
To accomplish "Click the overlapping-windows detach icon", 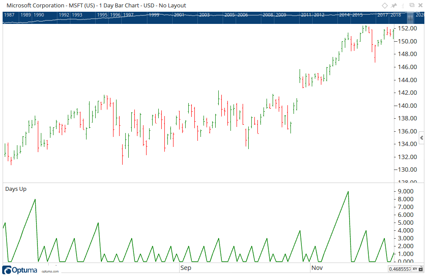I will [x=412, y=5].
